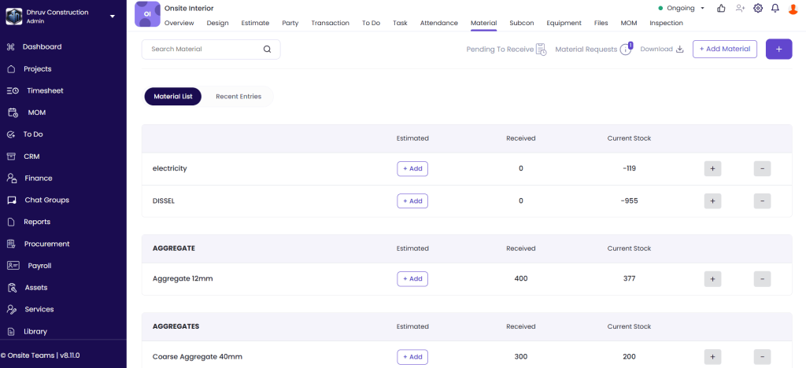The height and width of the screenshot is (368, 806).
Task: Click the add user icon
Action: pos(740,8)
